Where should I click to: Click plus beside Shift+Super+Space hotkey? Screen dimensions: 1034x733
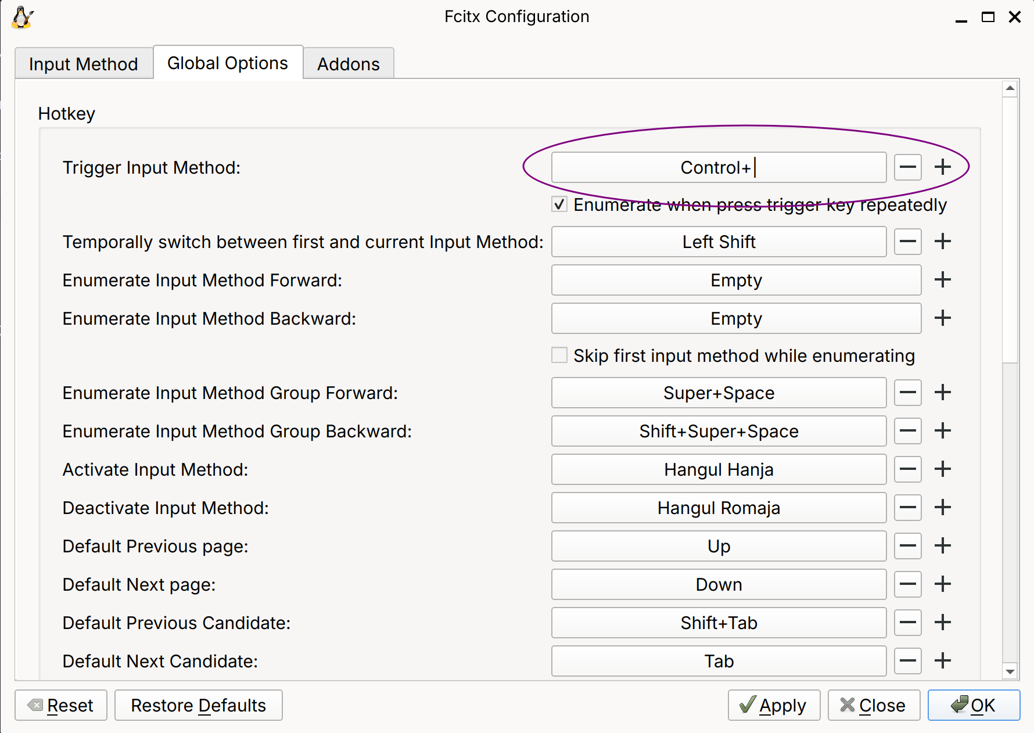point(943,431)
